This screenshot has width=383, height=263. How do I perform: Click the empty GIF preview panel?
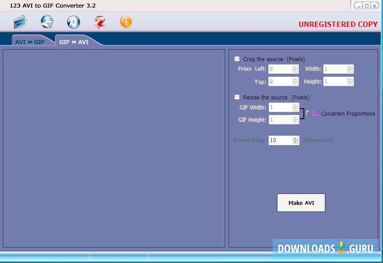pos(114,149)
